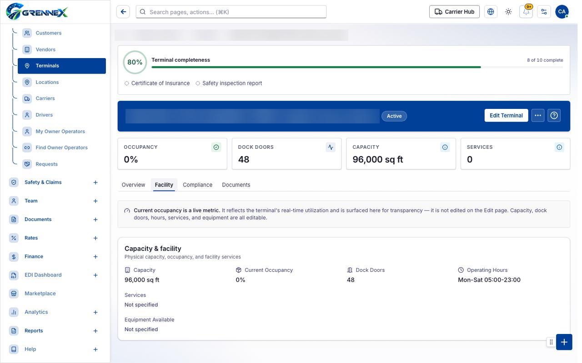Focus the Search pages, actions field
Image resolution: width=582 pixels, height=363 pixels.
pyautogui.click(x=231, y=12)
